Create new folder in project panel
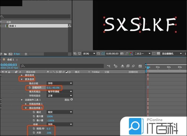This screenshot has width=187, height=136. coord(5,54)
